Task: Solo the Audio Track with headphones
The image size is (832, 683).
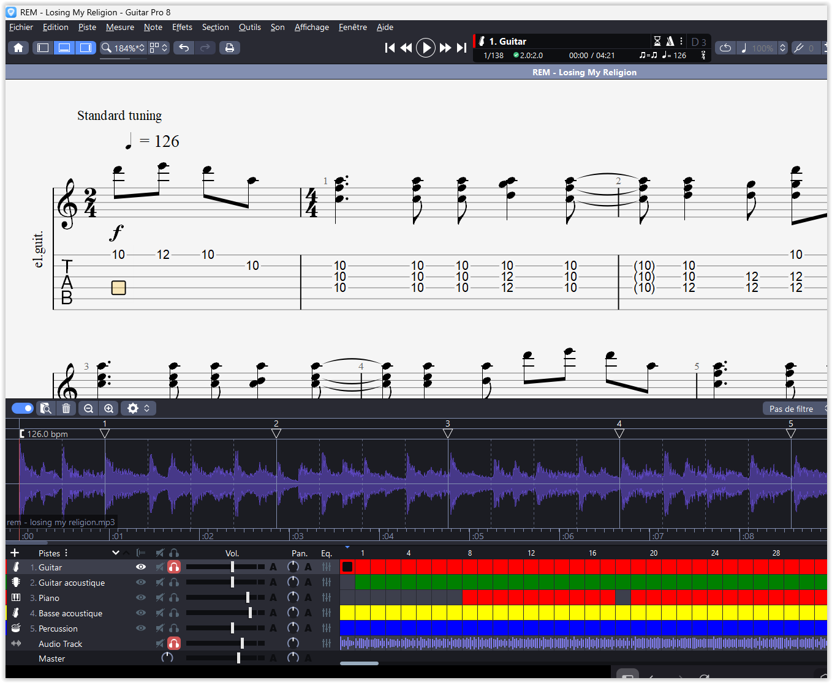Action: (174, 643)
